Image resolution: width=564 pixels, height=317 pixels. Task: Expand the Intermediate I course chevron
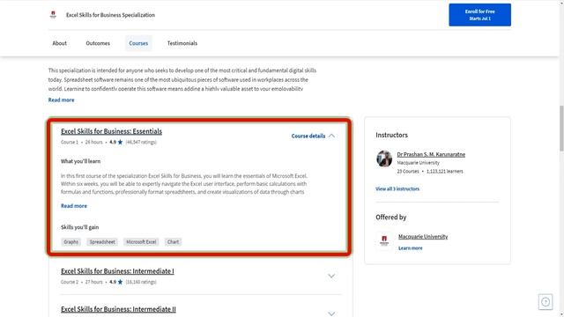click(331, 276)
